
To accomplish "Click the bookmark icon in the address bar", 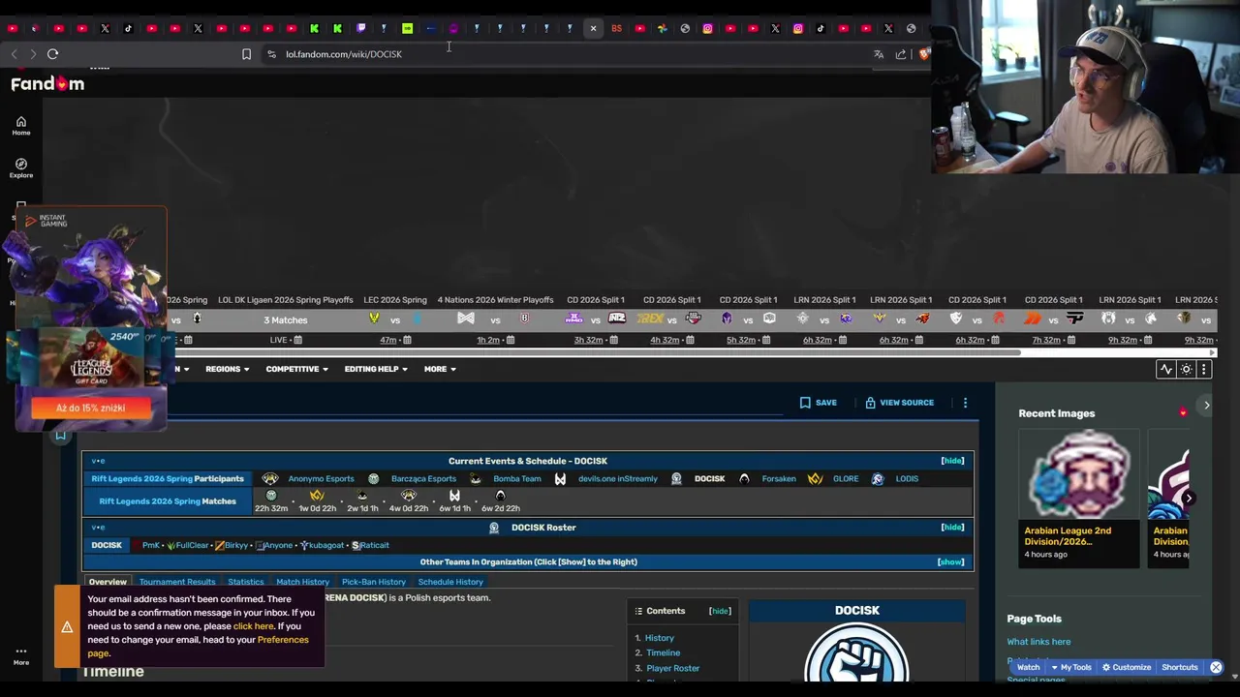I will pyautogui.click(x=246, y=54).
